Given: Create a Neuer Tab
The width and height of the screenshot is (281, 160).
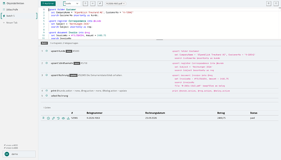Looking at the screenshot, I should pyautogui.click(x=12, y=22).
